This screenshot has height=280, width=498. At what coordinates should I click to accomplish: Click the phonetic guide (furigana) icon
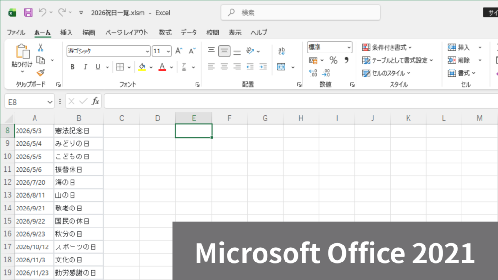[184, 67]
